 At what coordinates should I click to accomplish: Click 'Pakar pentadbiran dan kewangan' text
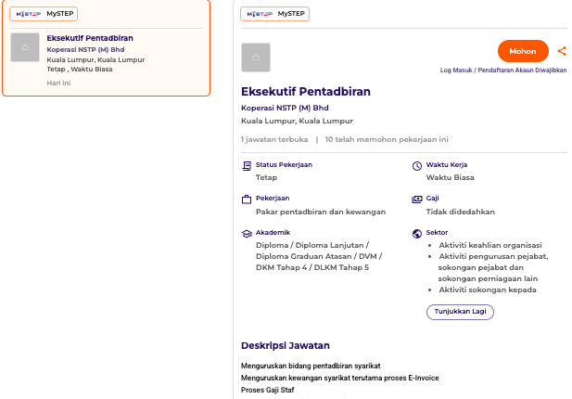(321, 212)
